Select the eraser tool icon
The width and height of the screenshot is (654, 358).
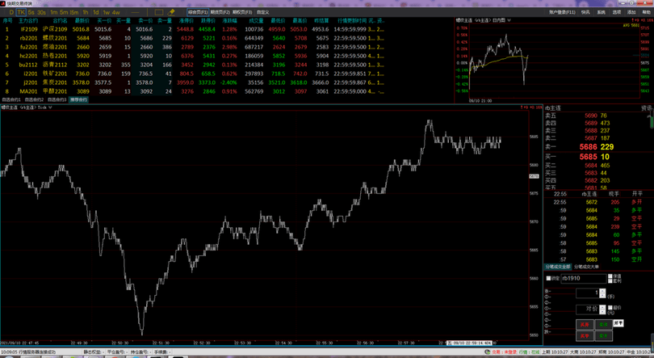pyautogui.click(x=170, y=12)
